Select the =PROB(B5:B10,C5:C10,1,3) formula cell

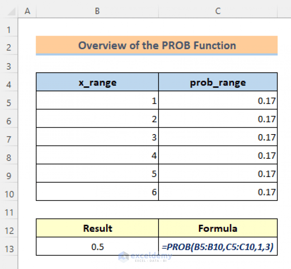[218, 246]
